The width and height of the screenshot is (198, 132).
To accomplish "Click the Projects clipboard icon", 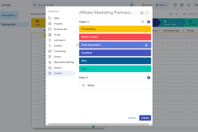I will 50,24.
